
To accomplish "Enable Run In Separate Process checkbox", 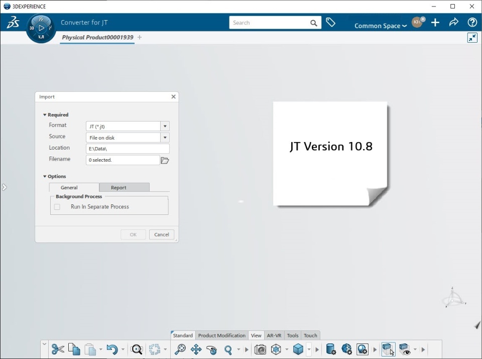I will (57, 207).
